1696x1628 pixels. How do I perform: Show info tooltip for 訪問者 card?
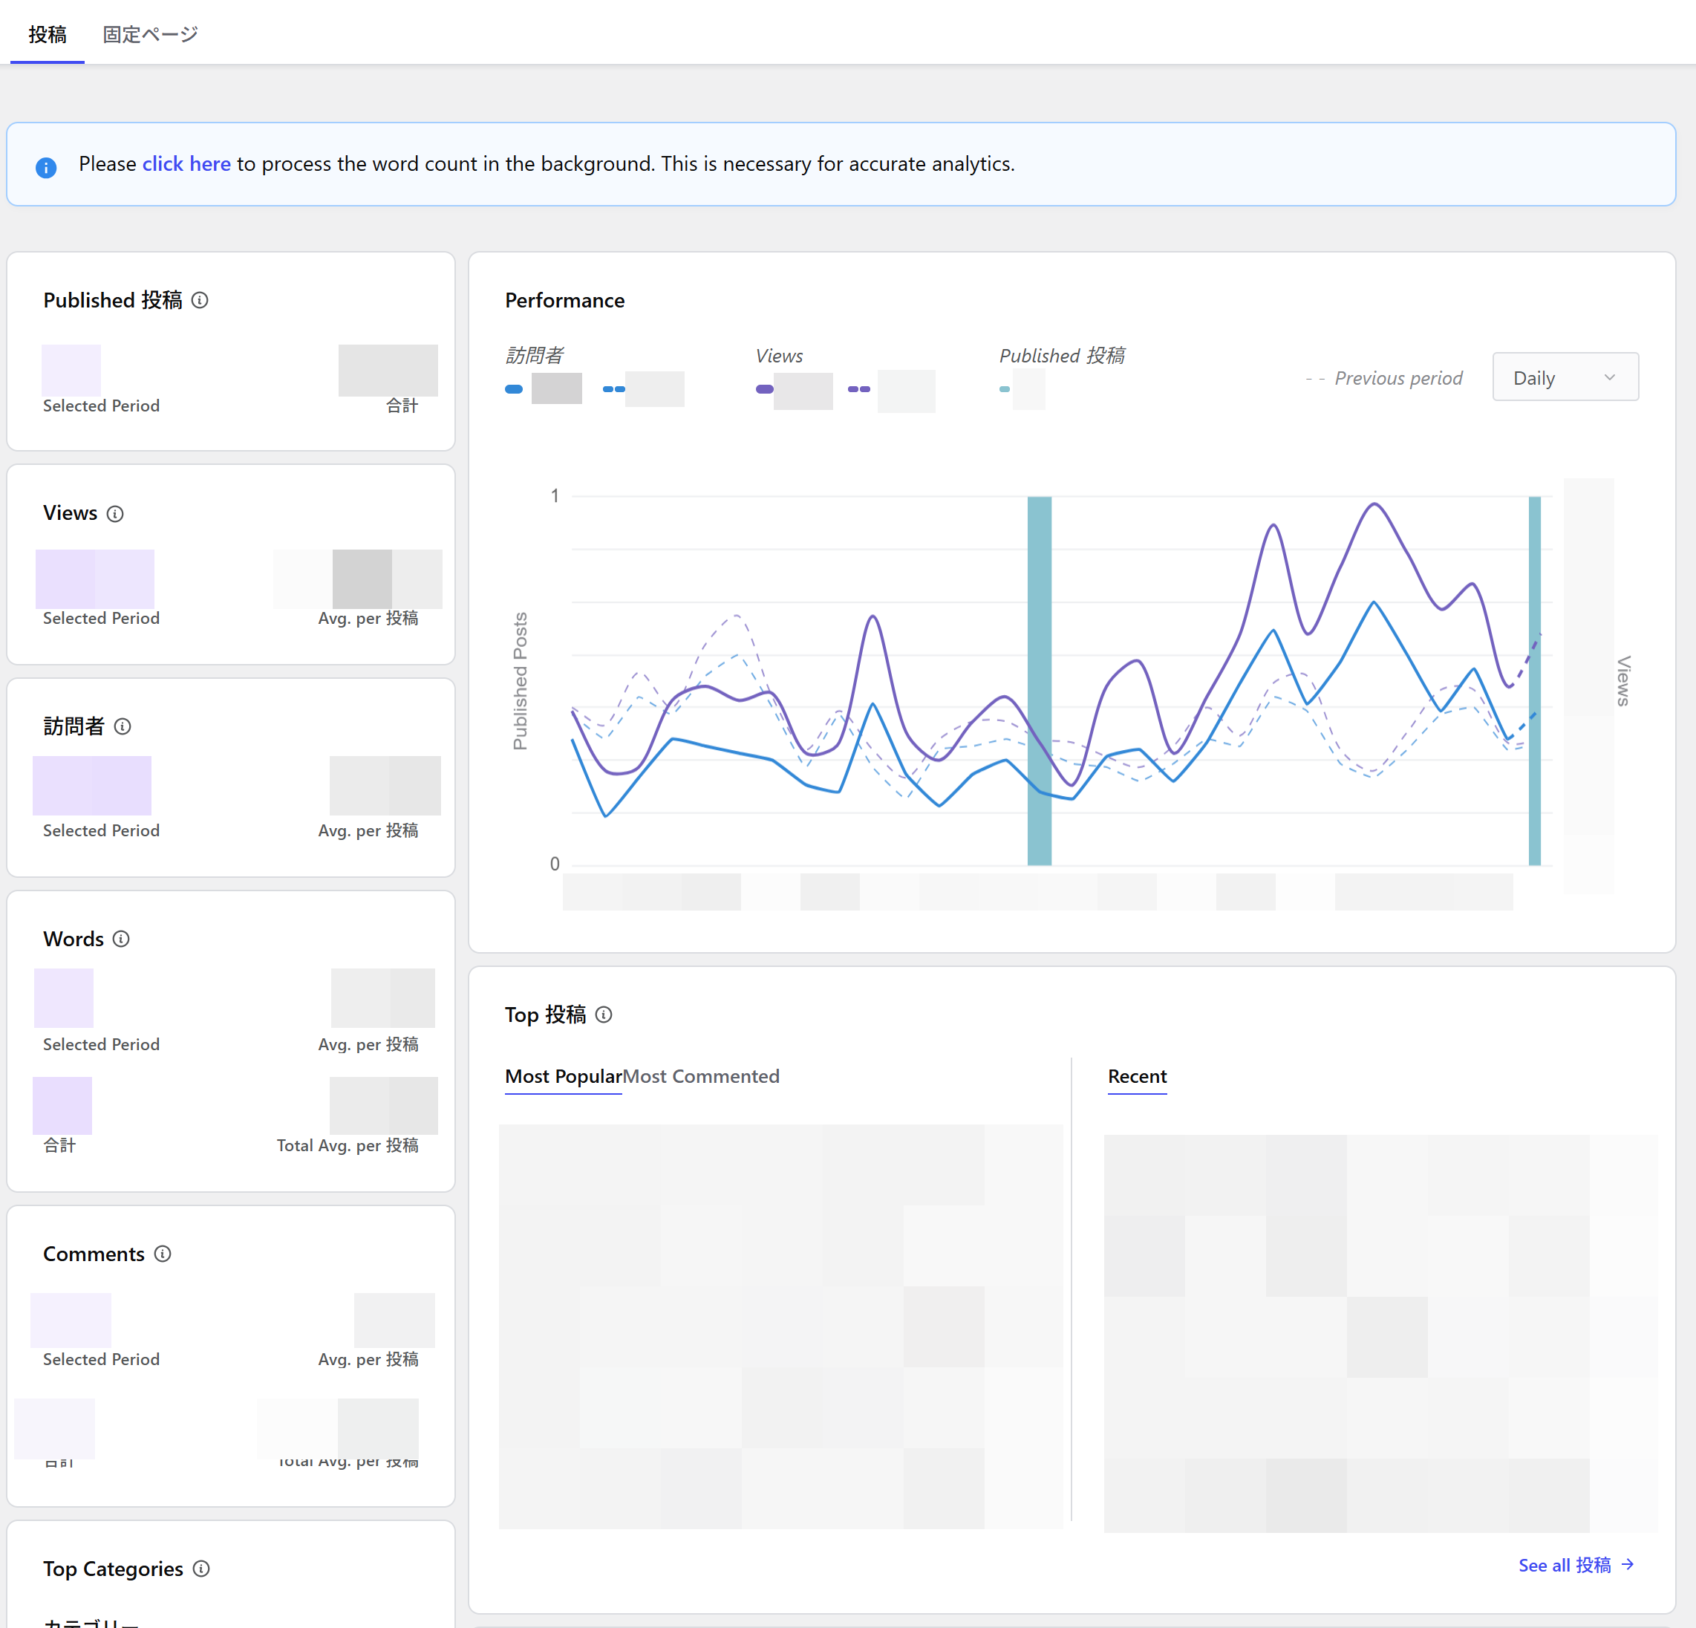(123, 726)
